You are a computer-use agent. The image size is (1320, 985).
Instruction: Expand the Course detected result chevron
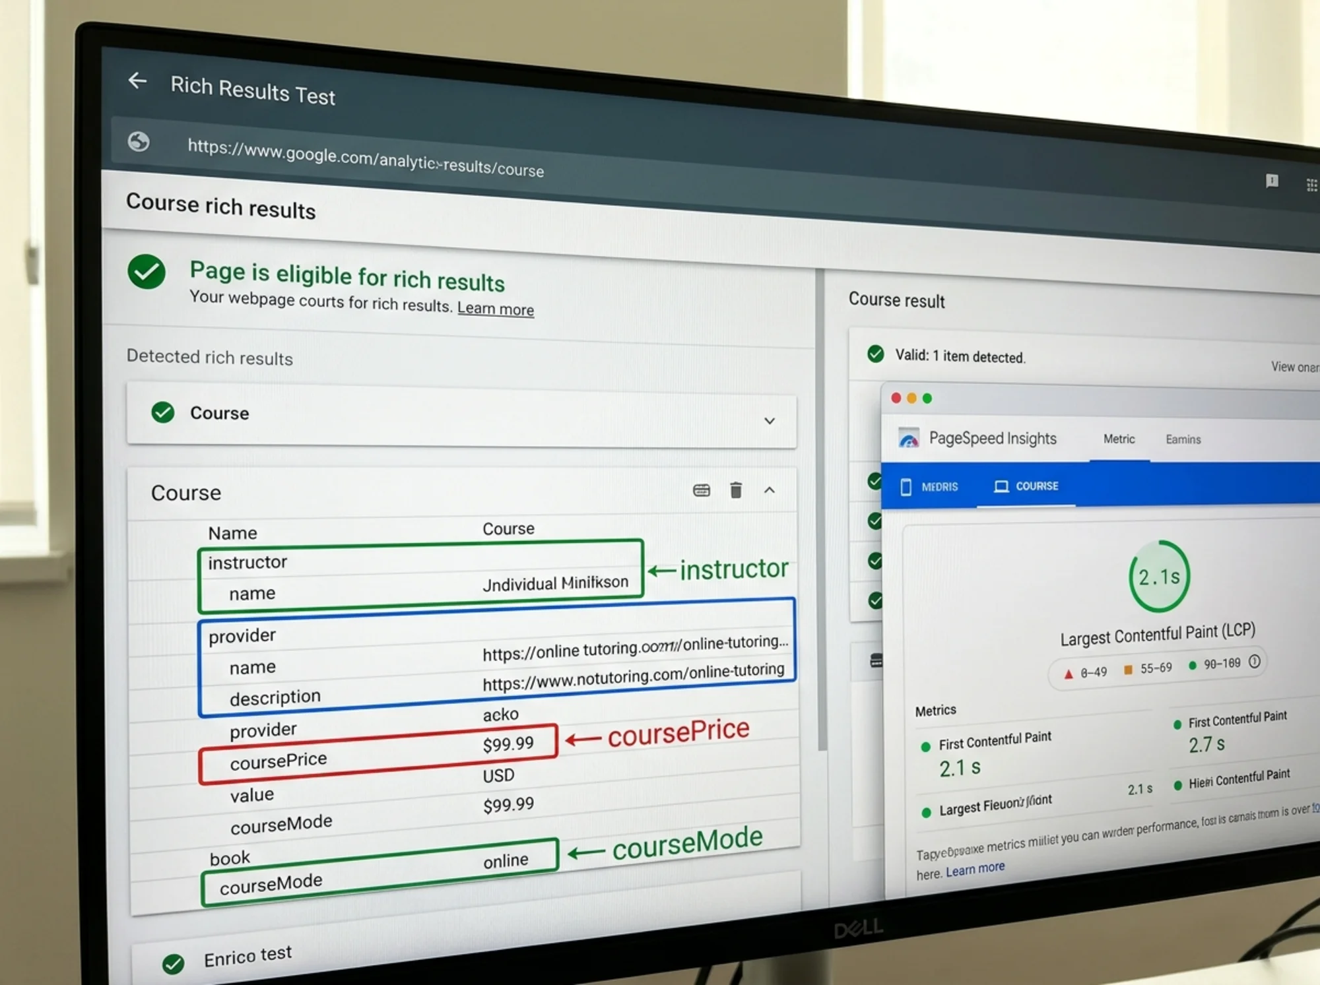pyautogui.click(x=770, y=421)
